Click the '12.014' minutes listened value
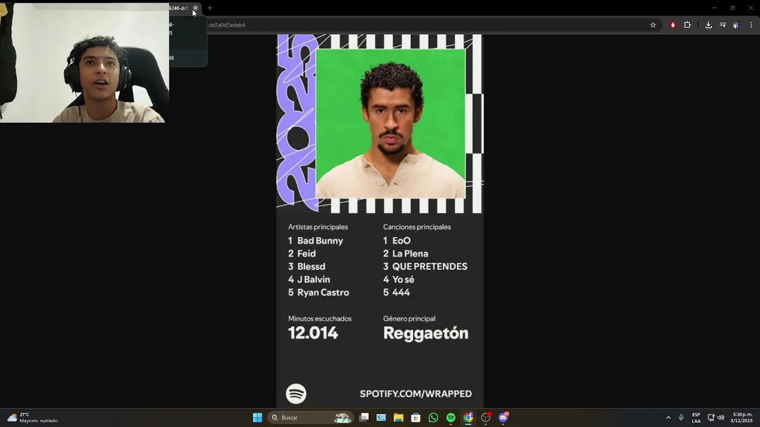The image size is (760, 427). tap(313, 333)
